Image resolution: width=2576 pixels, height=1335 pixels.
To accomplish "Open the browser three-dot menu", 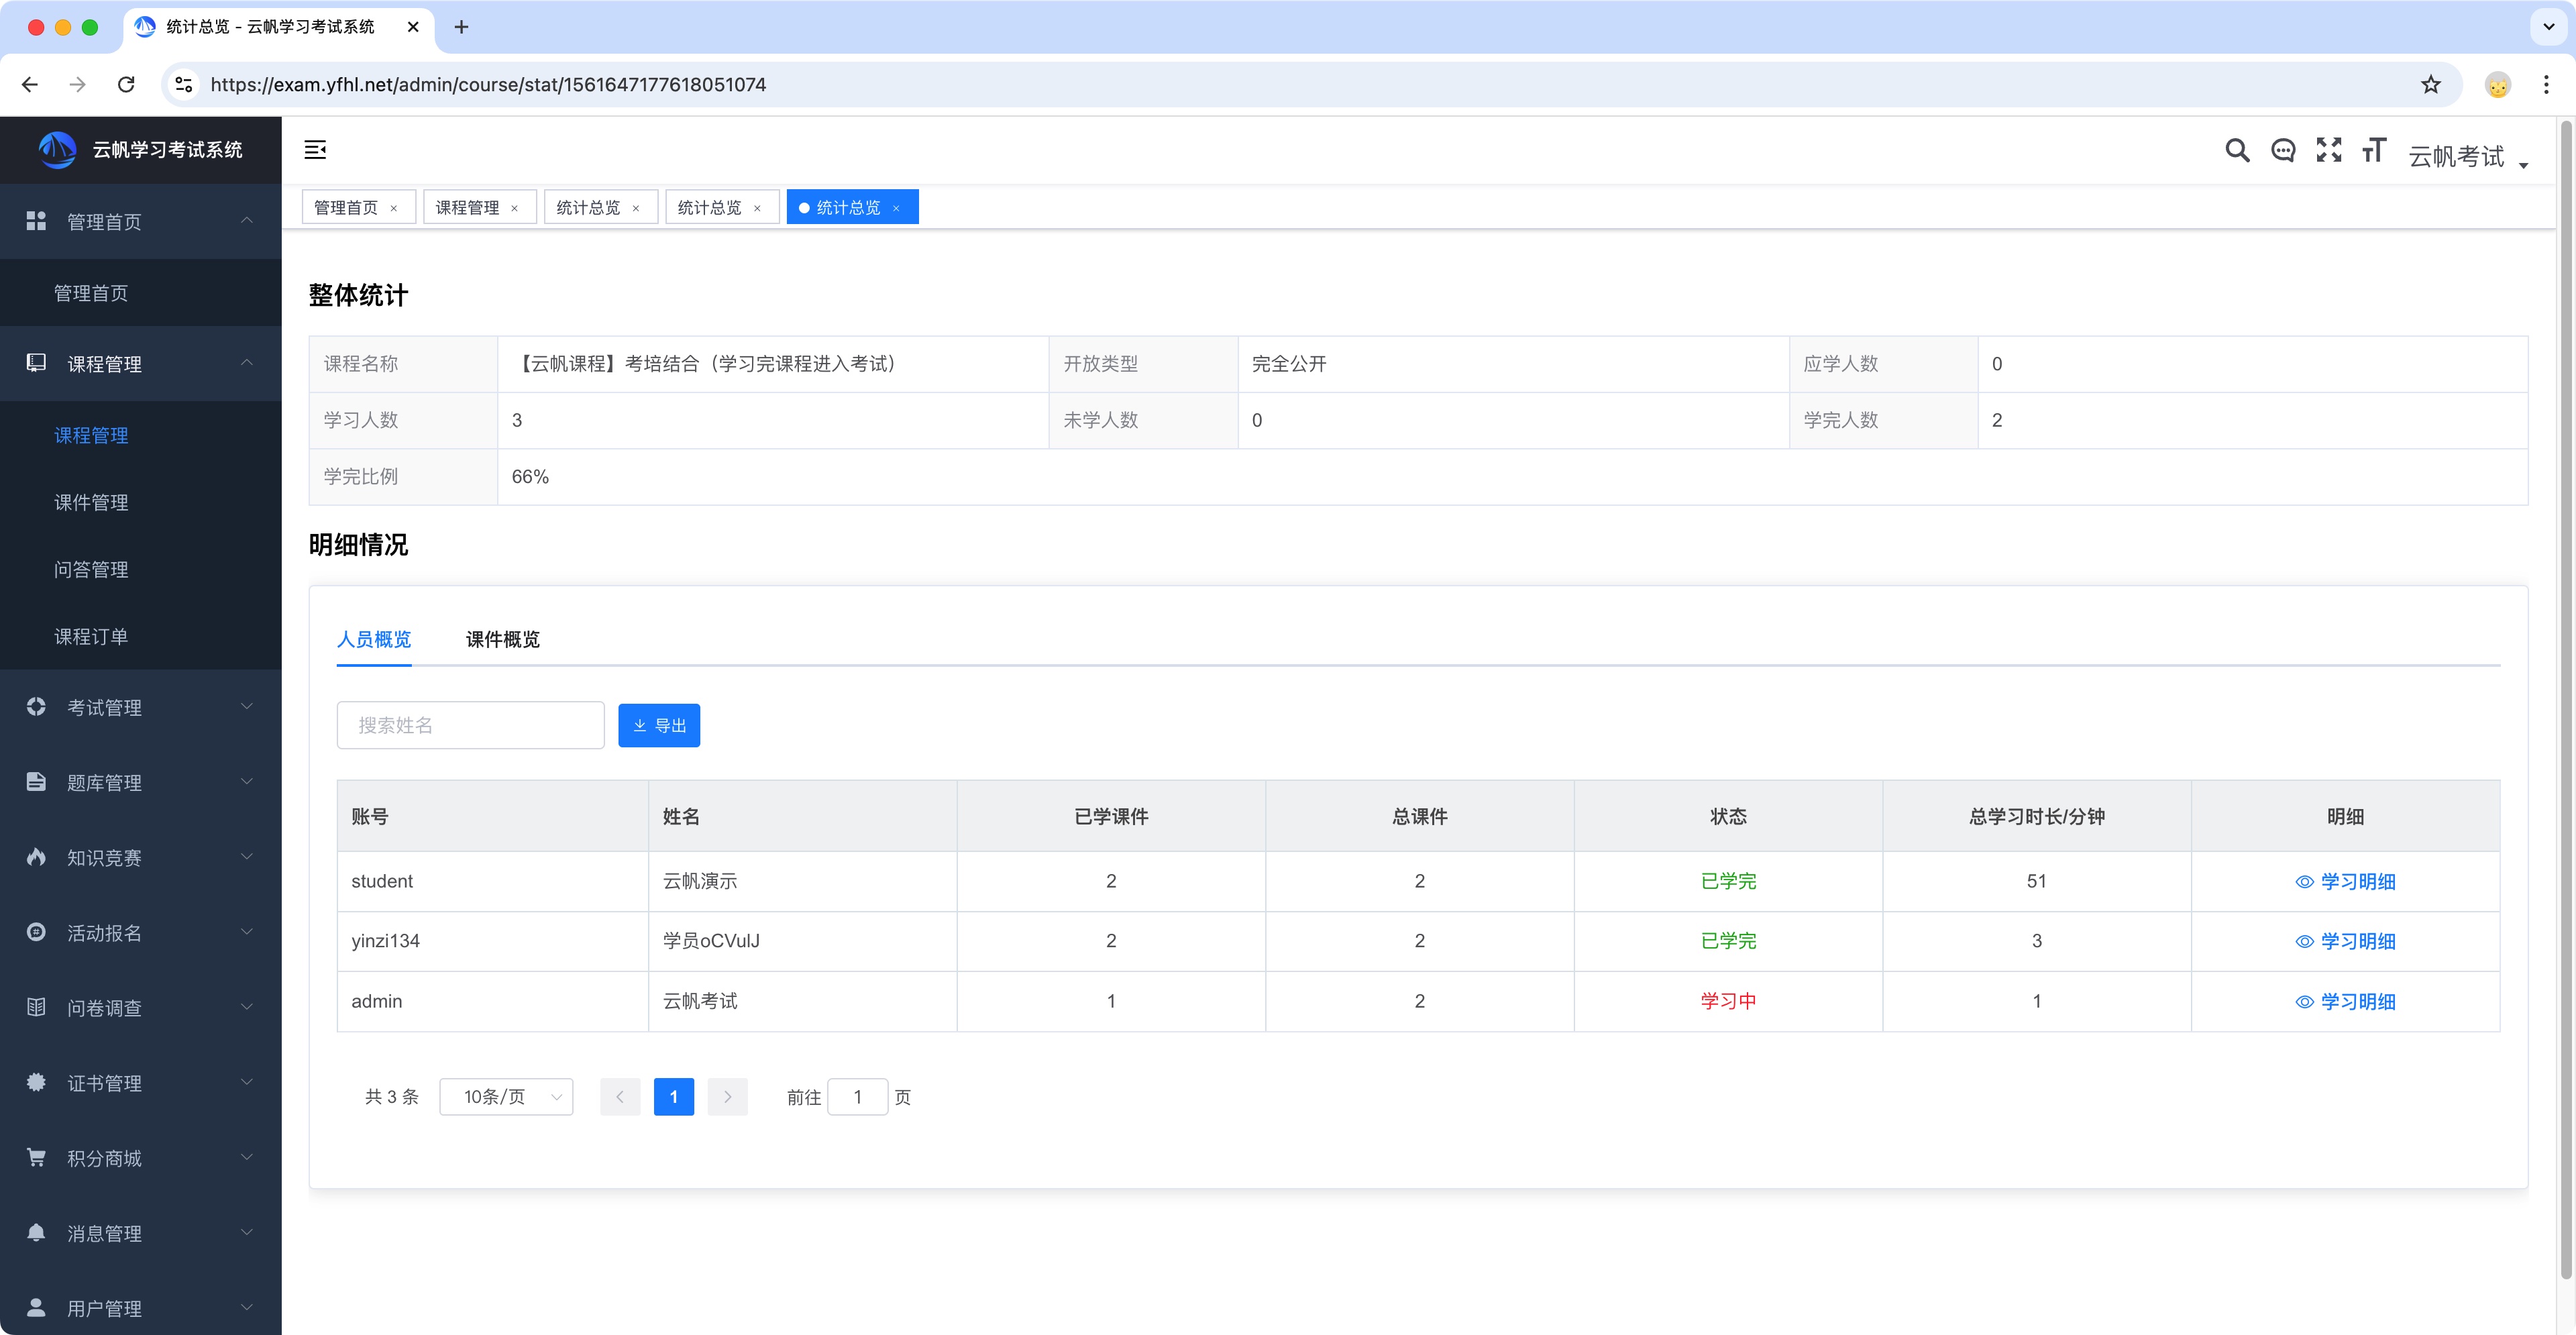I will pyautogui.click(x=2546, y=85).
